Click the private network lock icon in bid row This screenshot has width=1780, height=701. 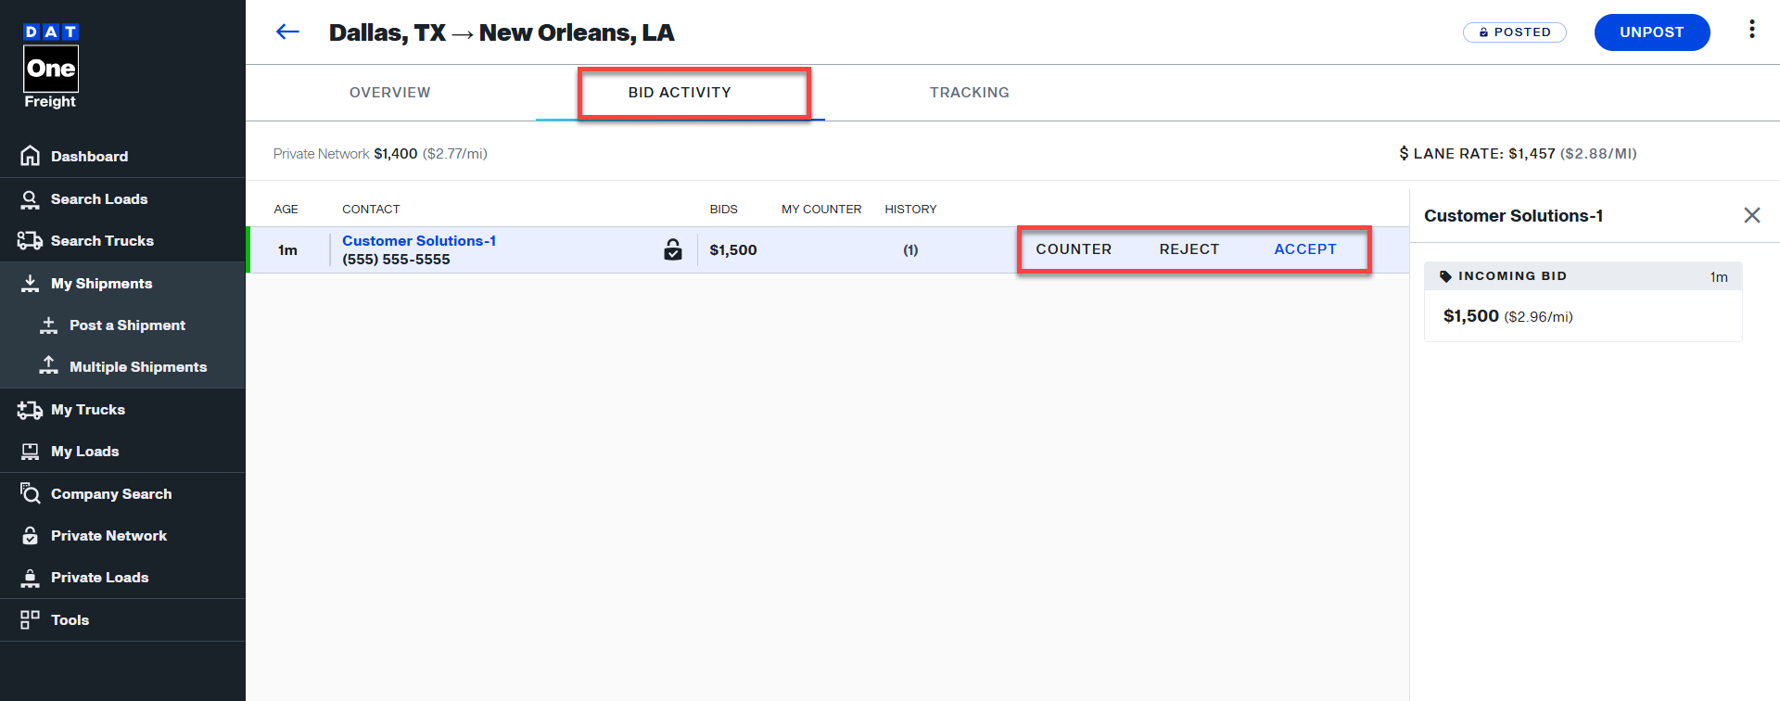pyautogui.click(x=673, y=249)
